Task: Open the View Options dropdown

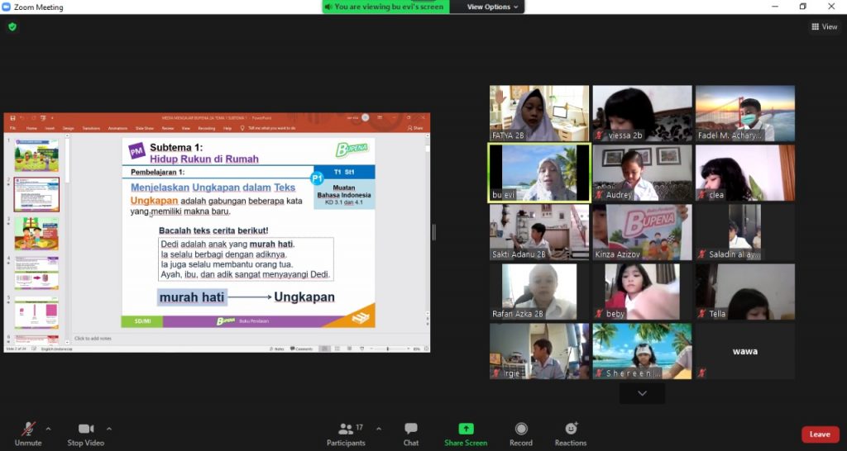Action: pos(493,7)
